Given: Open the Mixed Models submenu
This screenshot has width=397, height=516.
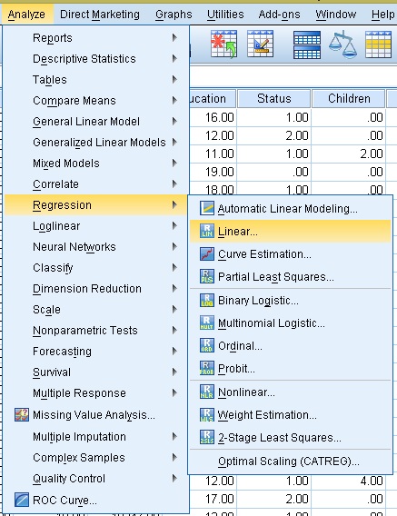Looking at the screenshot, I should [96, 163].
